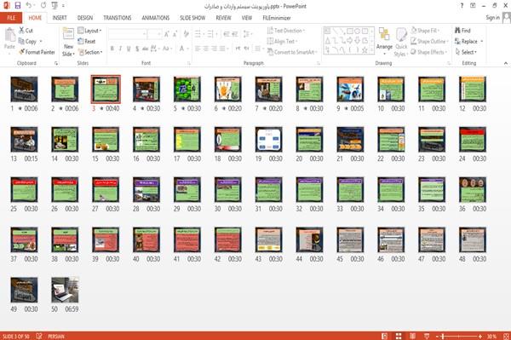
Task: Click the spell check icon in status bar
Action: [x=39, y=336]
